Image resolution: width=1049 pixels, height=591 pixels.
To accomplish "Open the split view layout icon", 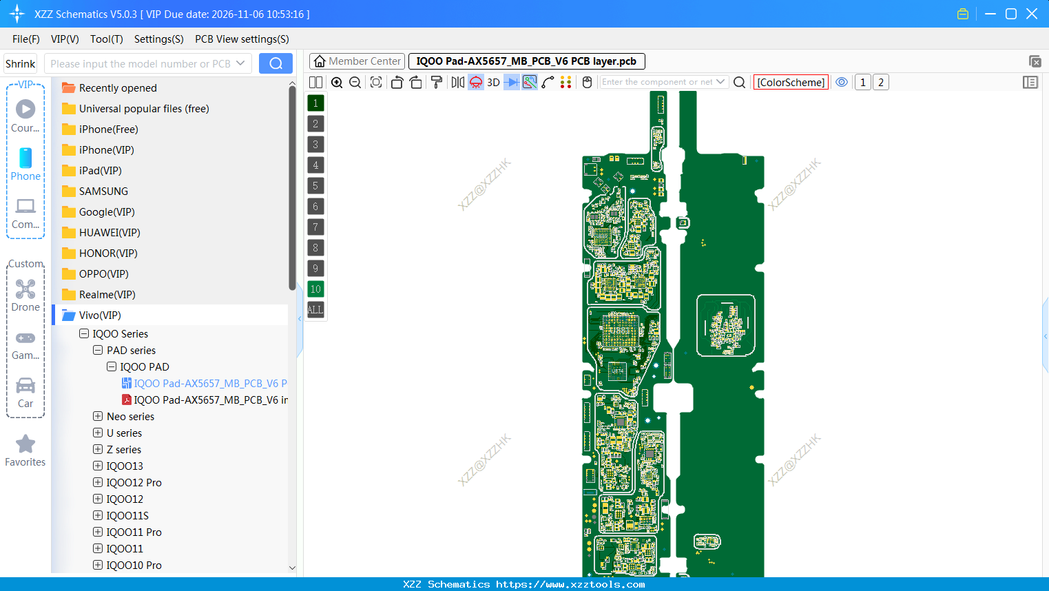I will point(315,82).
